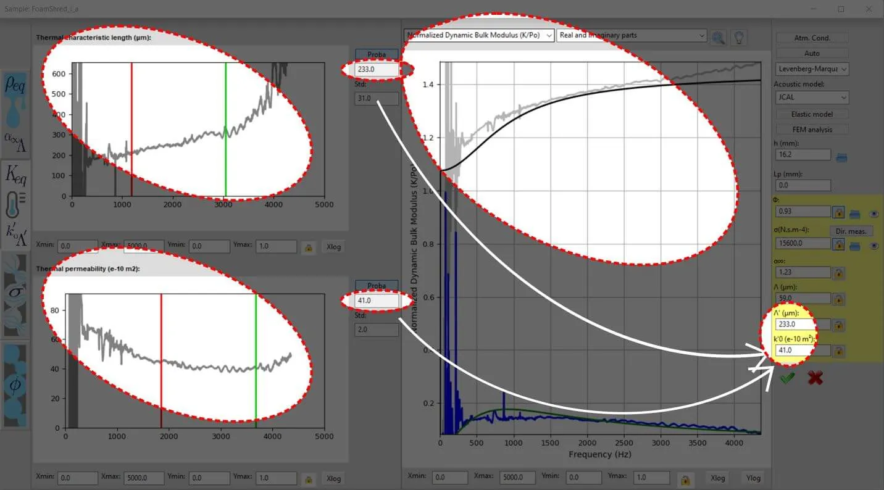The image size is (884, 490).
Task: Toggle eye visibility icon for σ resistivity
Action: (874, 246)
